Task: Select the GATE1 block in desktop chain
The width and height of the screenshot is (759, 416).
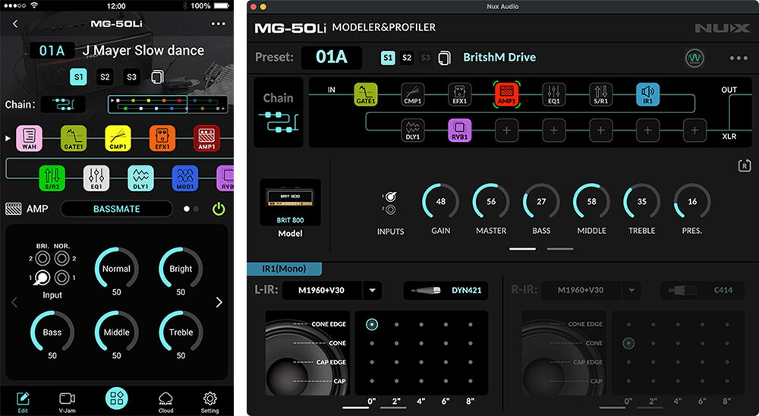Action: coord(366,94)
